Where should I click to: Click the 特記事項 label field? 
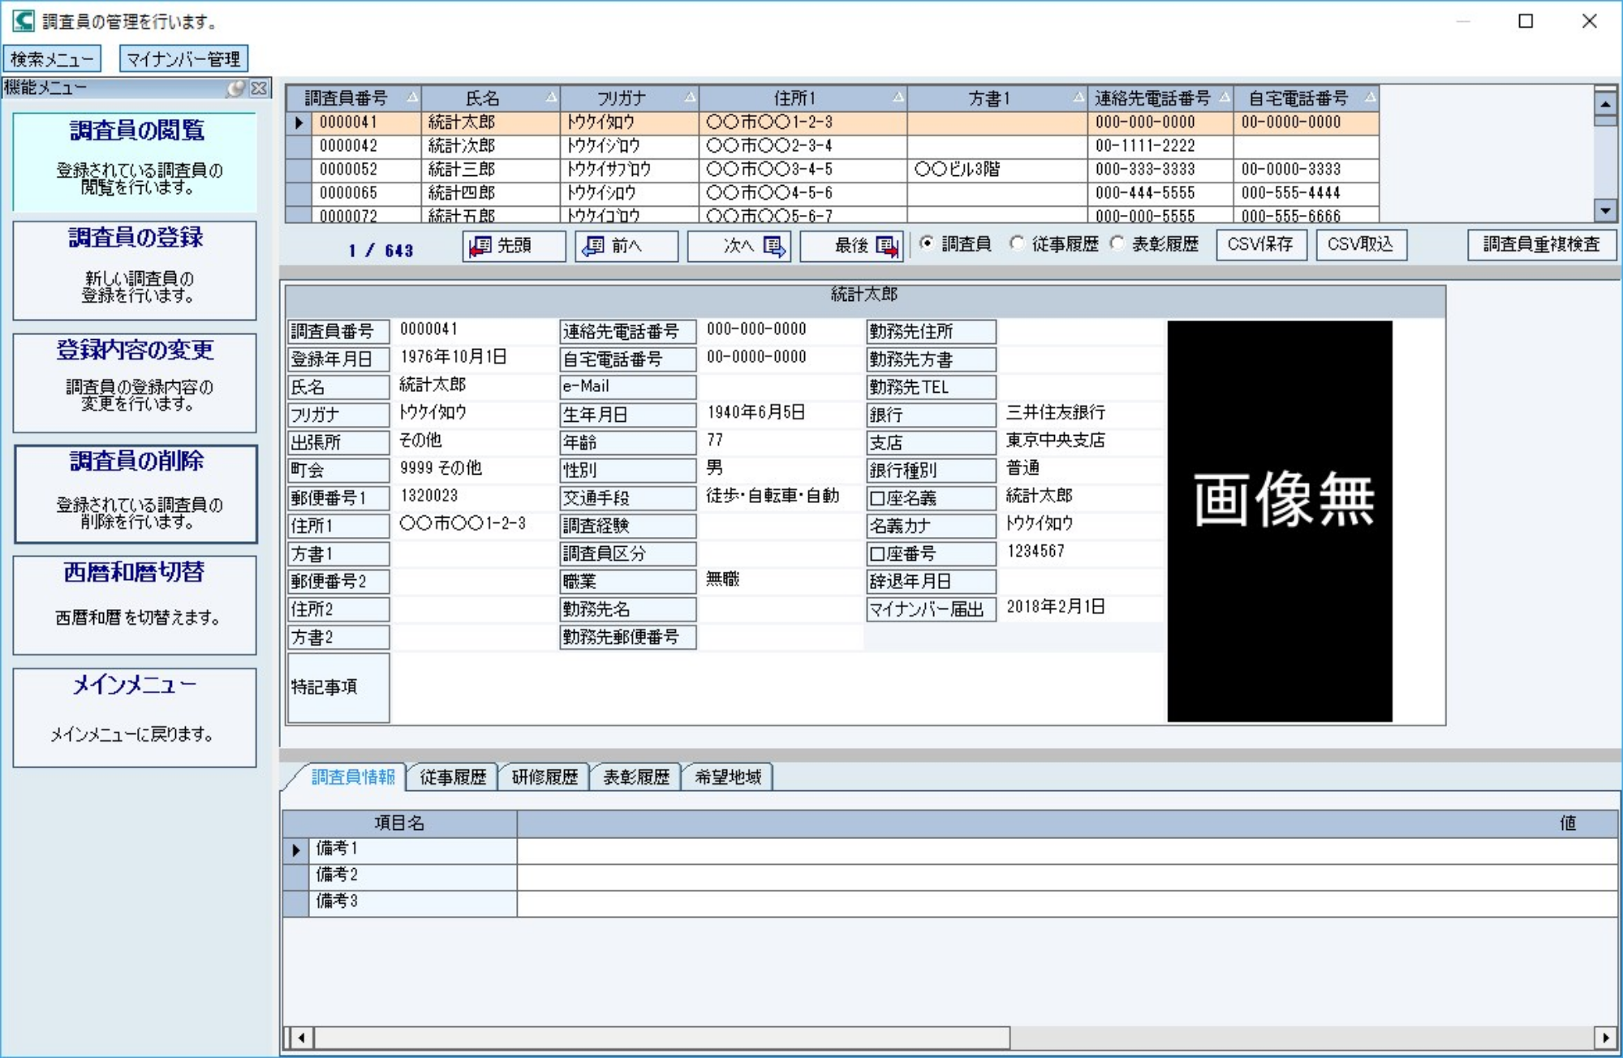click(338, 687)
